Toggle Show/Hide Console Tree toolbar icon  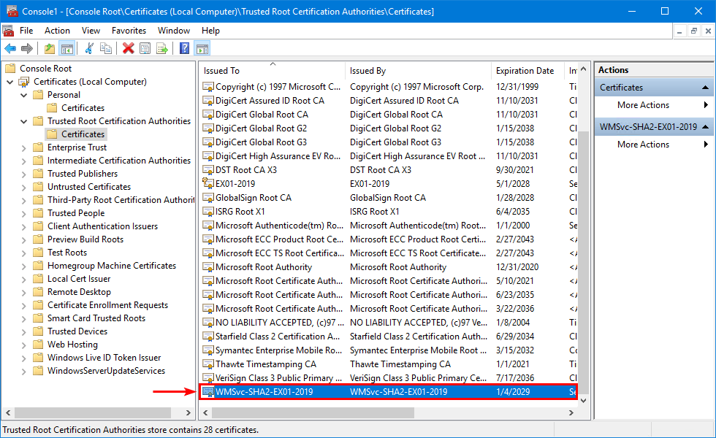66,48
